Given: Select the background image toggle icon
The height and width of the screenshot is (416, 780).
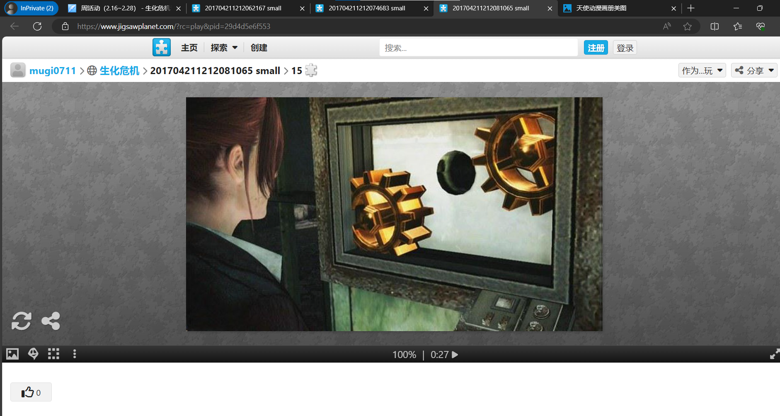Looking at the screenshot, I should pyautogui.click(x=12, y=353).
